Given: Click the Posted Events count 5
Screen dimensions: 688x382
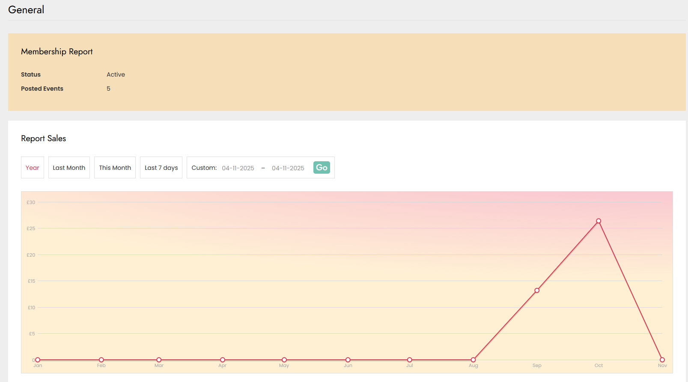Looking at the screenshot, I should point(108,89).
